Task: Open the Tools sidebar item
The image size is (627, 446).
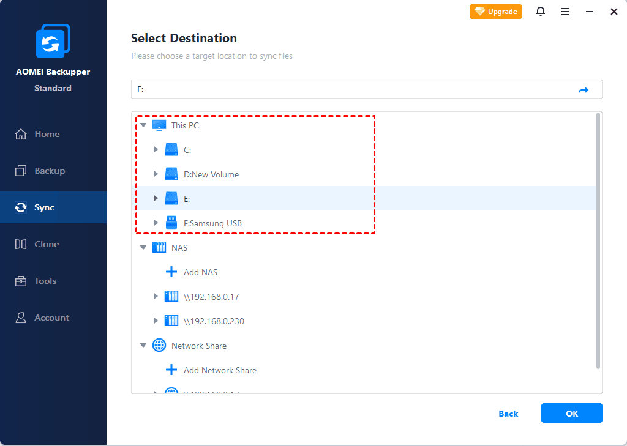Action: 45,281
